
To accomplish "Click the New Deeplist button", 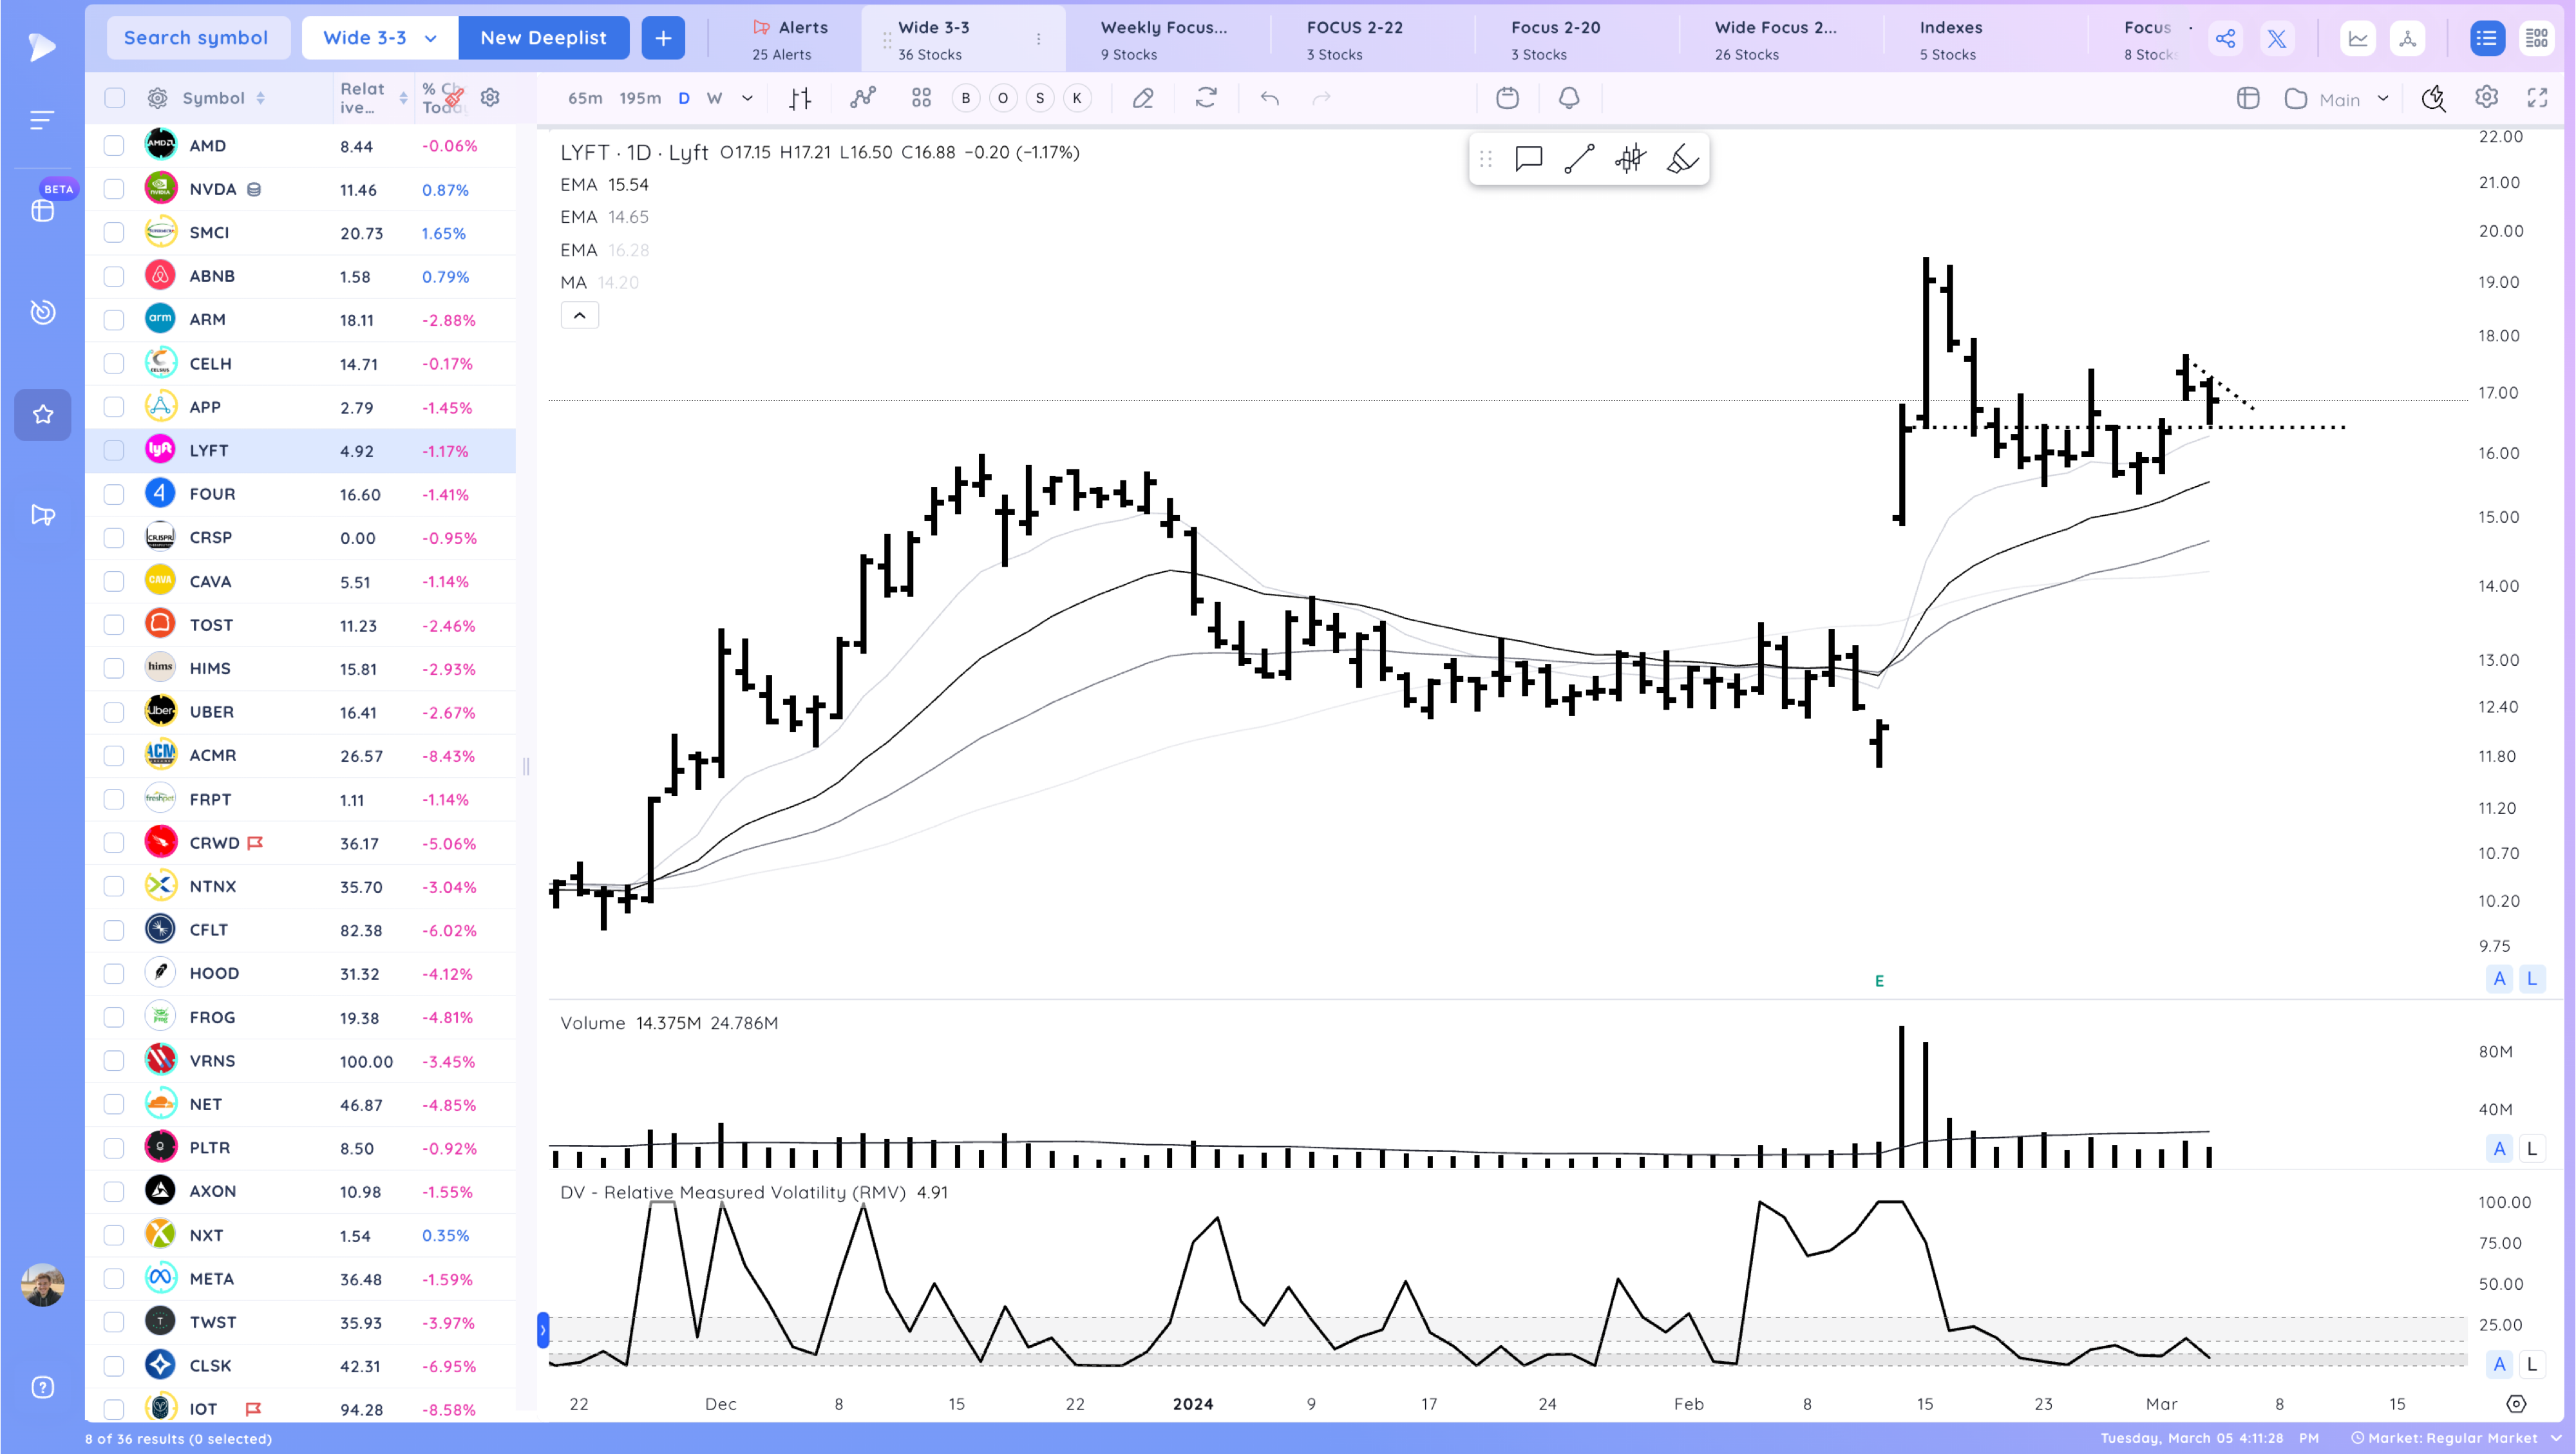I will pos(543,38).
